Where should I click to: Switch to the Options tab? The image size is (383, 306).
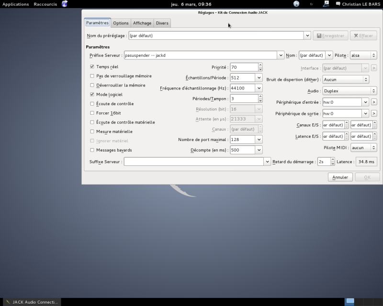[121, 23]
